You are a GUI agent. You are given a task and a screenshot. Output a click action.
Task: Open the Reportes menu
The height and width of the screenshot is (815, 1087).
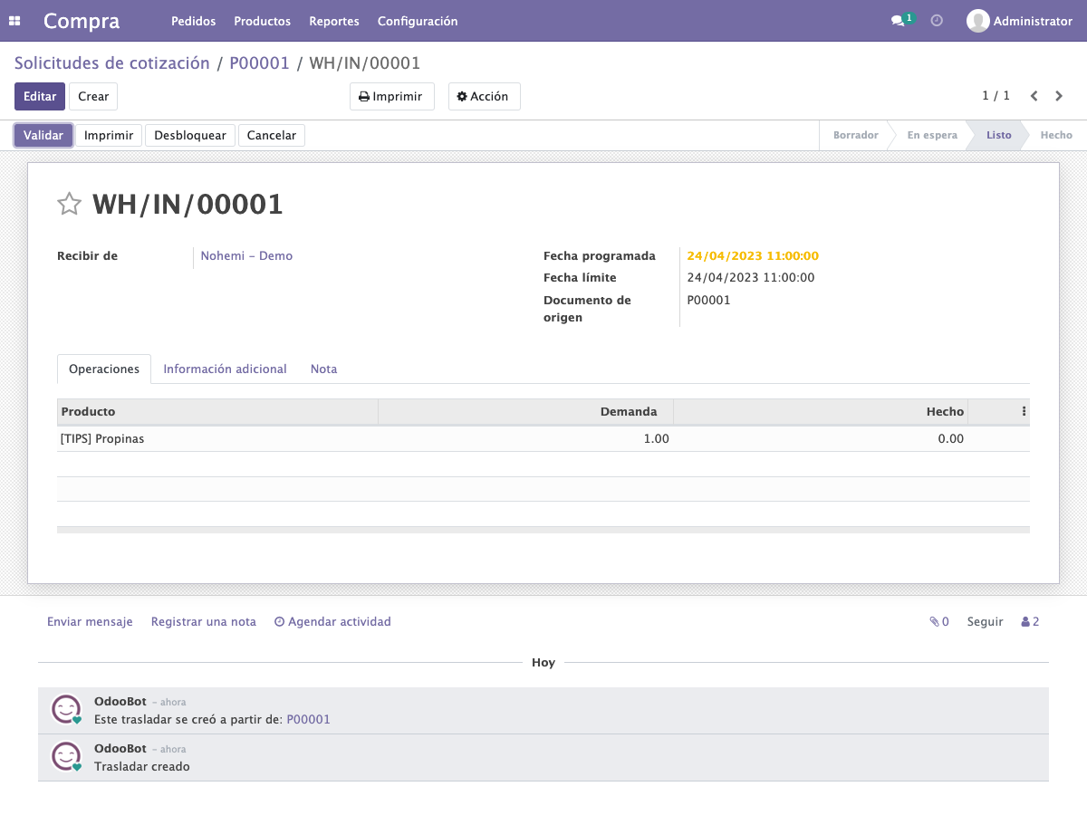(x=333, y=21)
